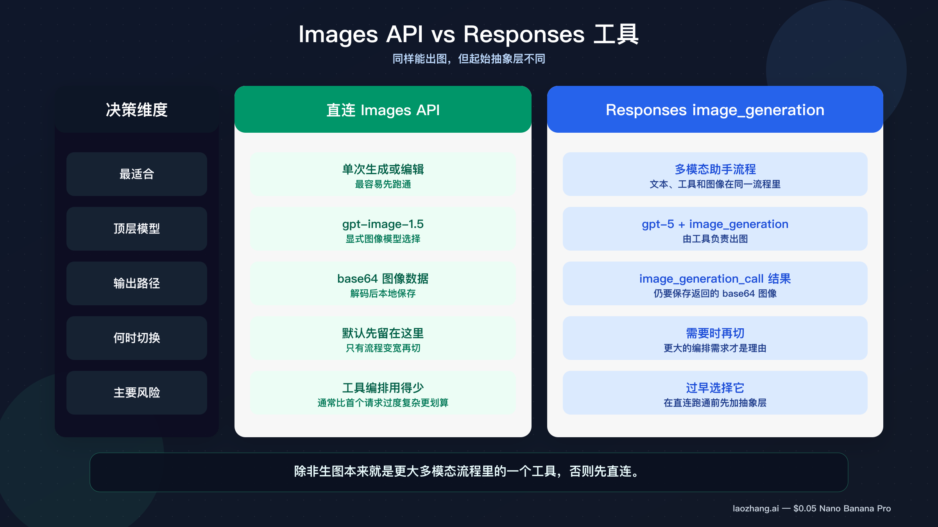
Task: Click the 默认先留在这里 card
Action: click(x=383, y=338)
